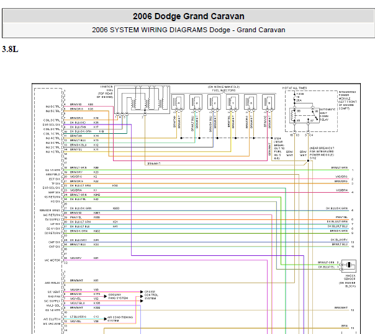This screenshot has height=334, width=375.
Task: Click the "DK BLU/DK GRN" K19 wire label
Action: coord(81,131)
